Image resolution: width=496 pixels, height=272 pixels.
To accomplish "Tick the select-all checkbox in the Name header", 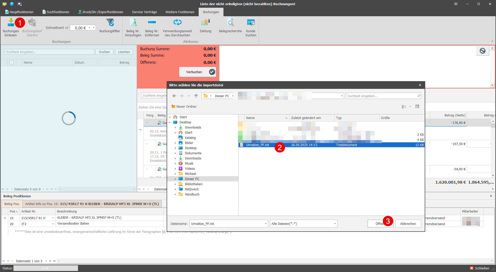I will 12,62.
